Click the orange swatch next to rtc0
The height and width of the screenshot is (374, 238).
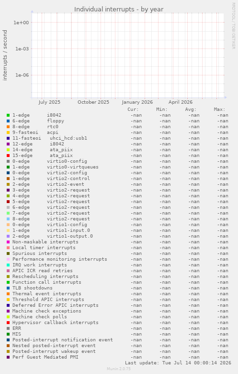pyautogui.click(x=8, y=127)
